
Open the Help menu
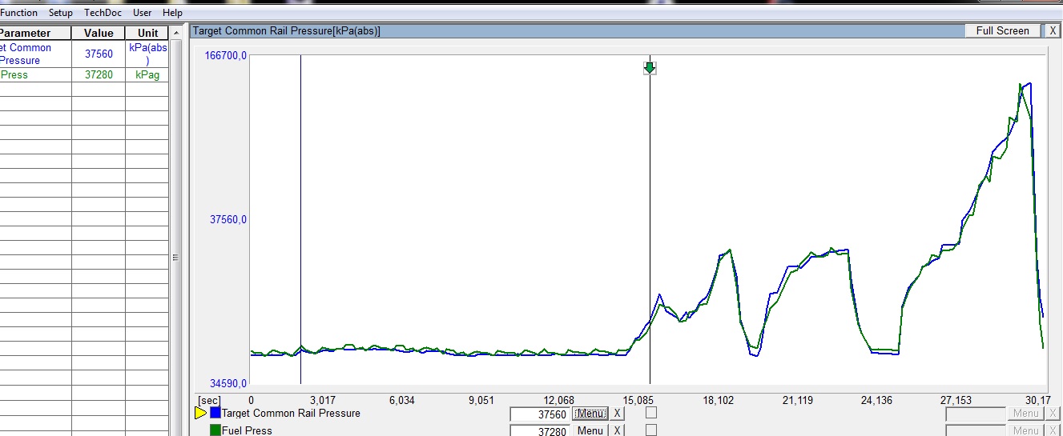172,13
